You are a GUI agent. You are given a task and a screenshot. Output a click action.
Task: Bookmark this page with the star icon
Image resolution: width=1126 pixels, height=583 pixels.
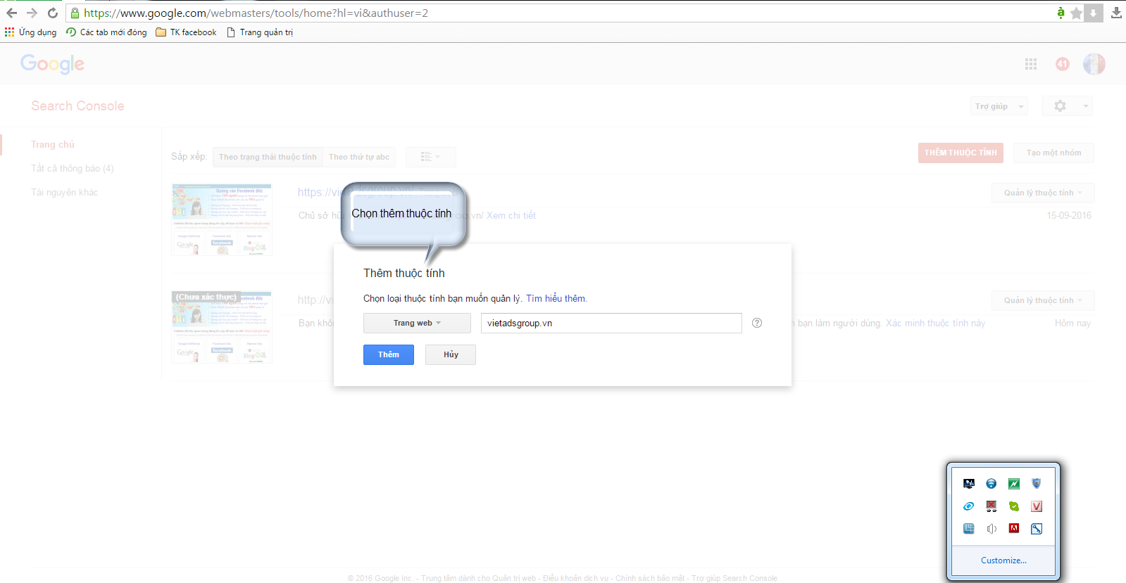(1076, 13)
